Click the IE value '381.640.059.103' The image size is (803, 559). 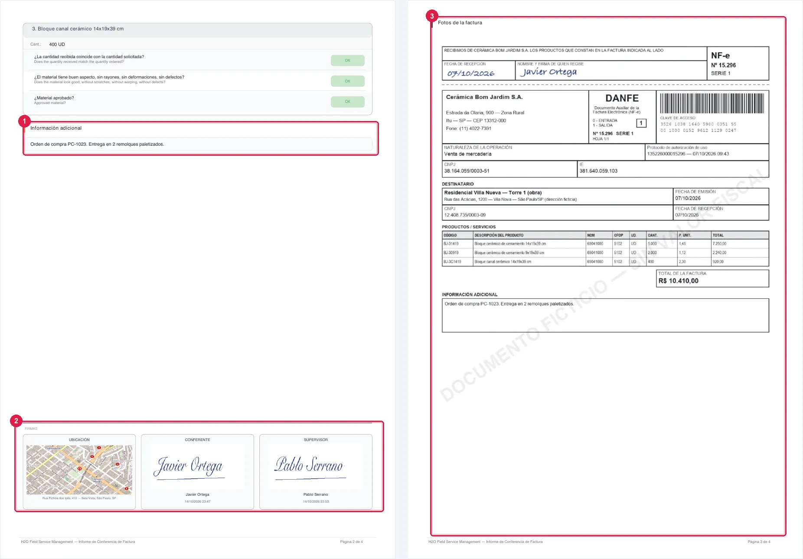[x=598, y=171]
